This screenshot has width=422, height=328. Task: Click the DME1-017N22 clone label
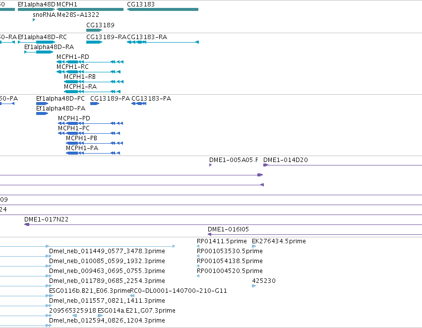[x=46, y=219]
